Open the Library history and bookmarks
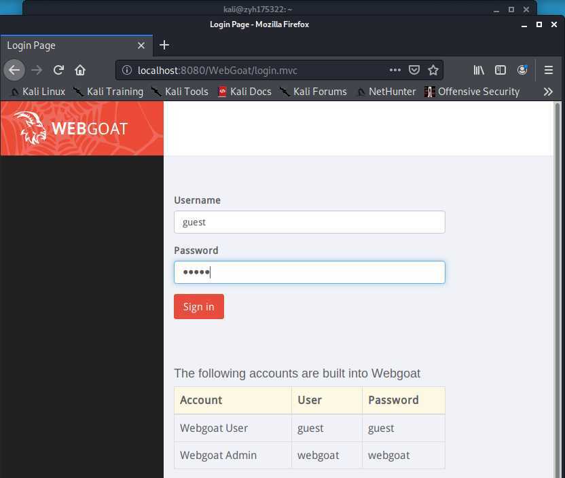 click(x=479, y=70)
